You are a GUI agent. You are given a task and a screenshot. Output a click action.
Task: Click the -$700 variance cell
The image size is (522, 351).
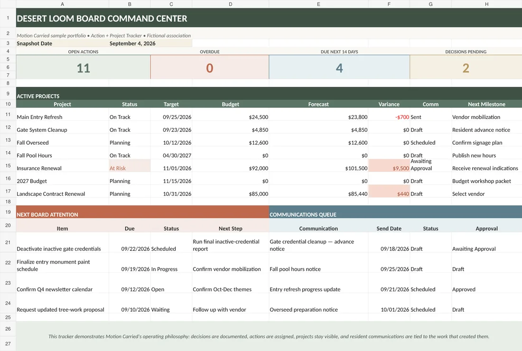389,115
